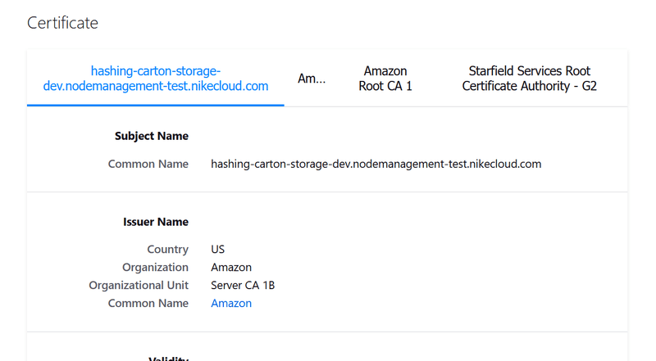Viewport: 656px width, 361px height.
Task: Click the US country value
Action: pyautogui.click(x=218, y=249)
